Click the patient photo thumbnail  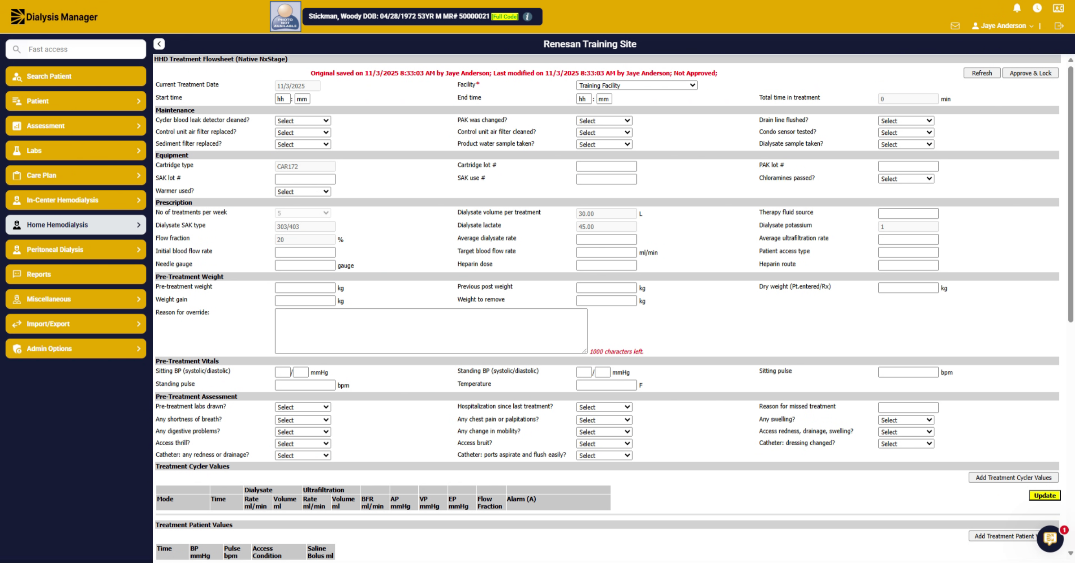(285, 17)
